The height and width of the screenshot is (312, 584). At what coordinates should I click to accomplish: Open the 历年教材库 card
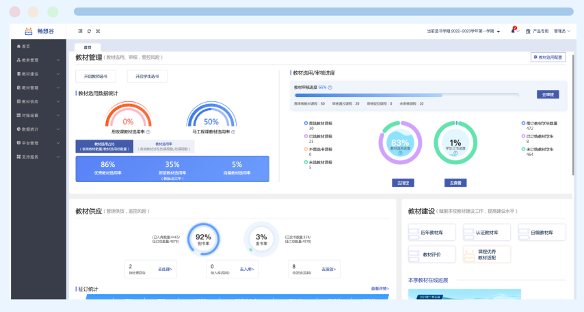point(432,233)
